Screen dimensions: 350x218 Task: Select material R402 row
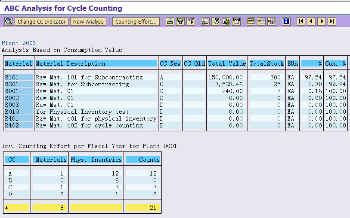tap(19, 125)
